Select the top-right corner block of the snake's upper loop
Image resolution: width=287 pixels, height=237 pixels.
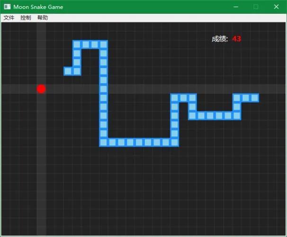point(103,45)
